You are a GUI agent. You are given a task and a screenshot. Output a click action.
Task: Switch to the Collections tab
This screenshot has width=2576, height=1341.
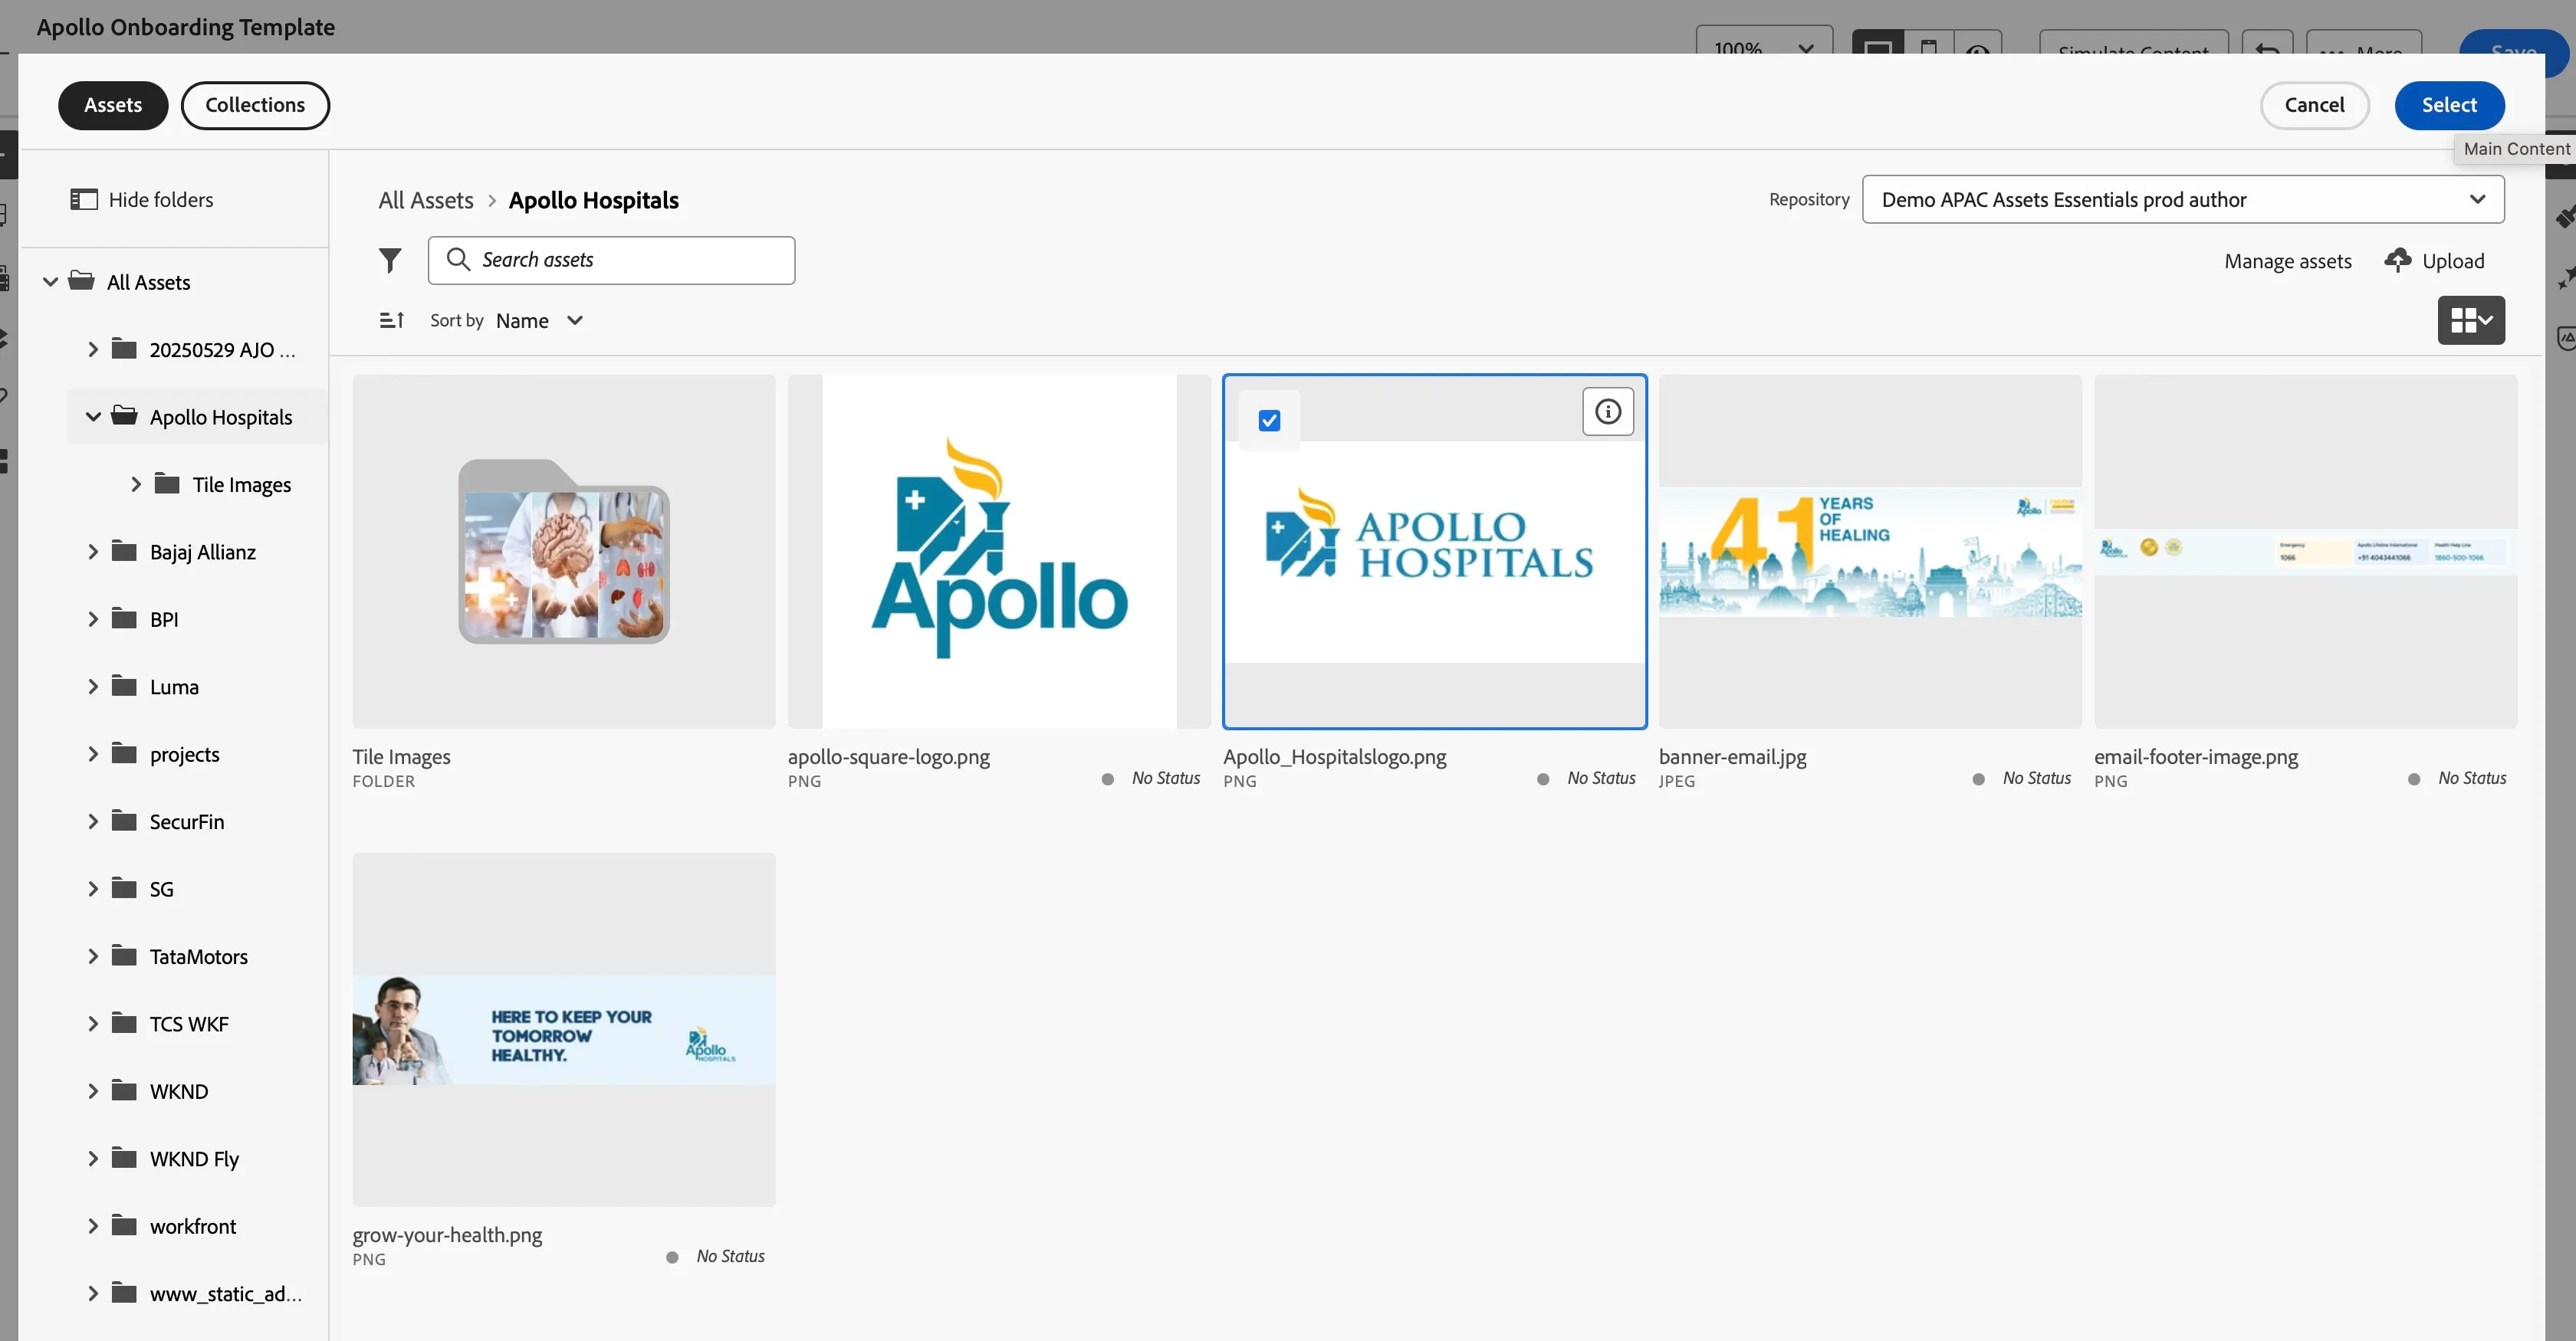(x=255, y=105)
